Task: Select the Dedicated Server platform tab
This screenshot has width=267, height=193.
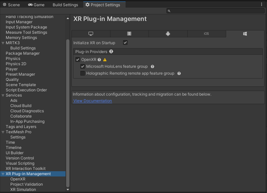Action: point(130,34)
